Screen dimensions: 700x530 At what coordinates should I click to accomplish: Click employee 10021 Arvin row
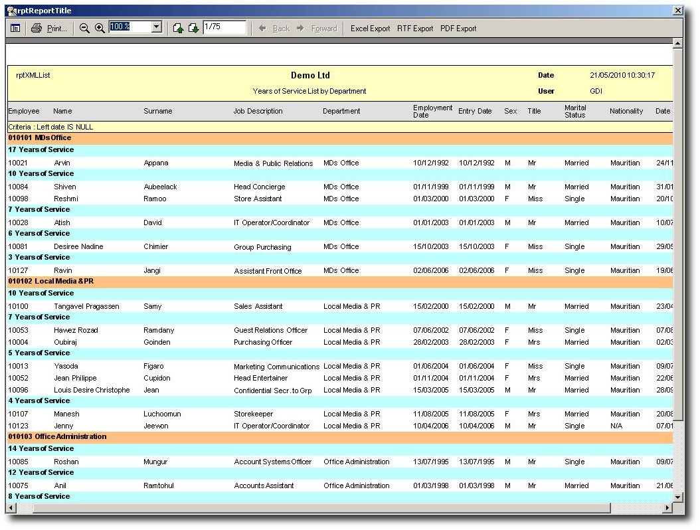tap(62, 163)
